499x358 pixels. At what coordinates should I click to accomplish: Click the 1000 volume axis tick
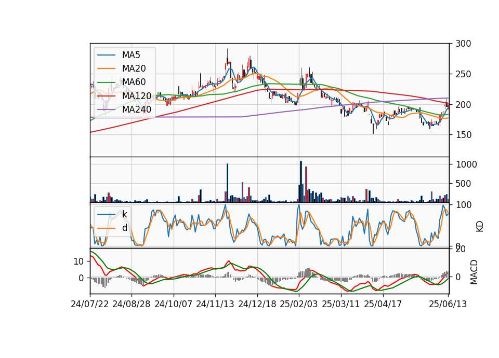(466, 164)
